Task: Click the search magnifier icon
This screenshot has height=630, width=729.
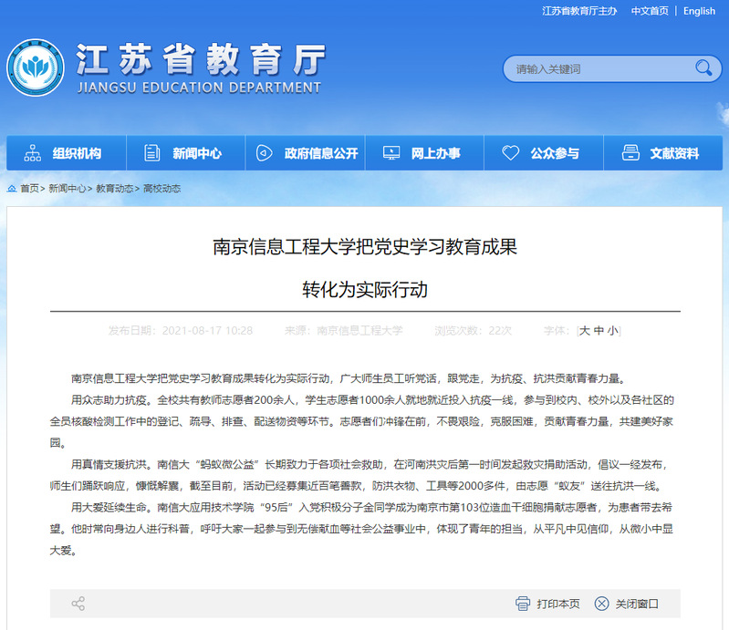Action: 703,68
